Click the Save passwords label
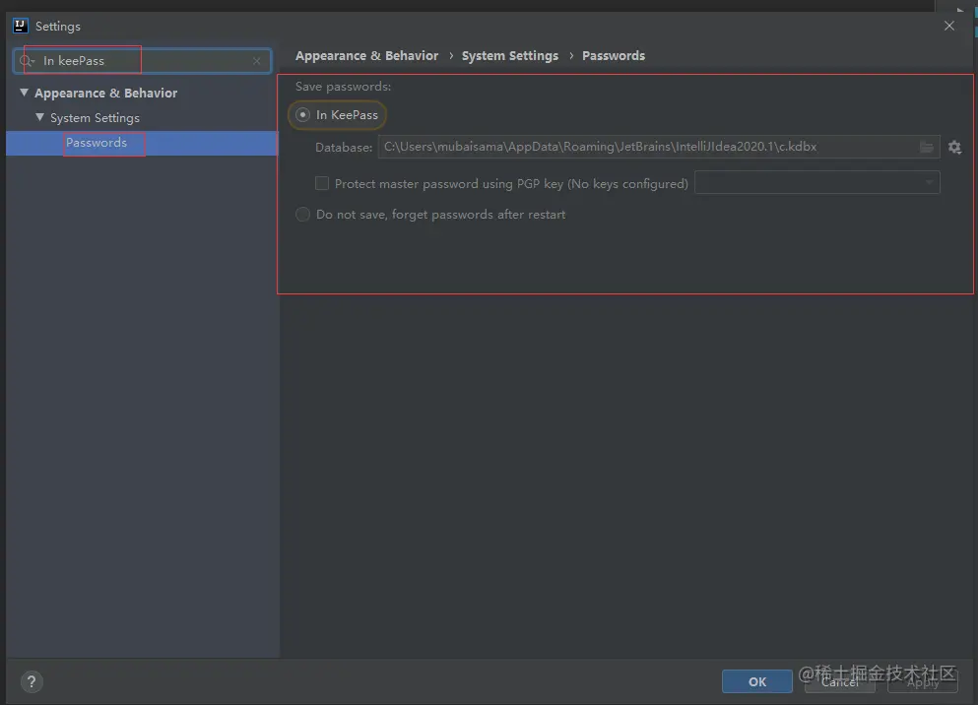The height and width of the screenshot is (705, 978). coord(343,87)
